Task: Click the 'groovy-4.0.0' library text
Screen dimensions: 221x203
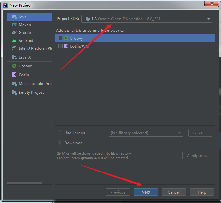Action: coord(92,158)
